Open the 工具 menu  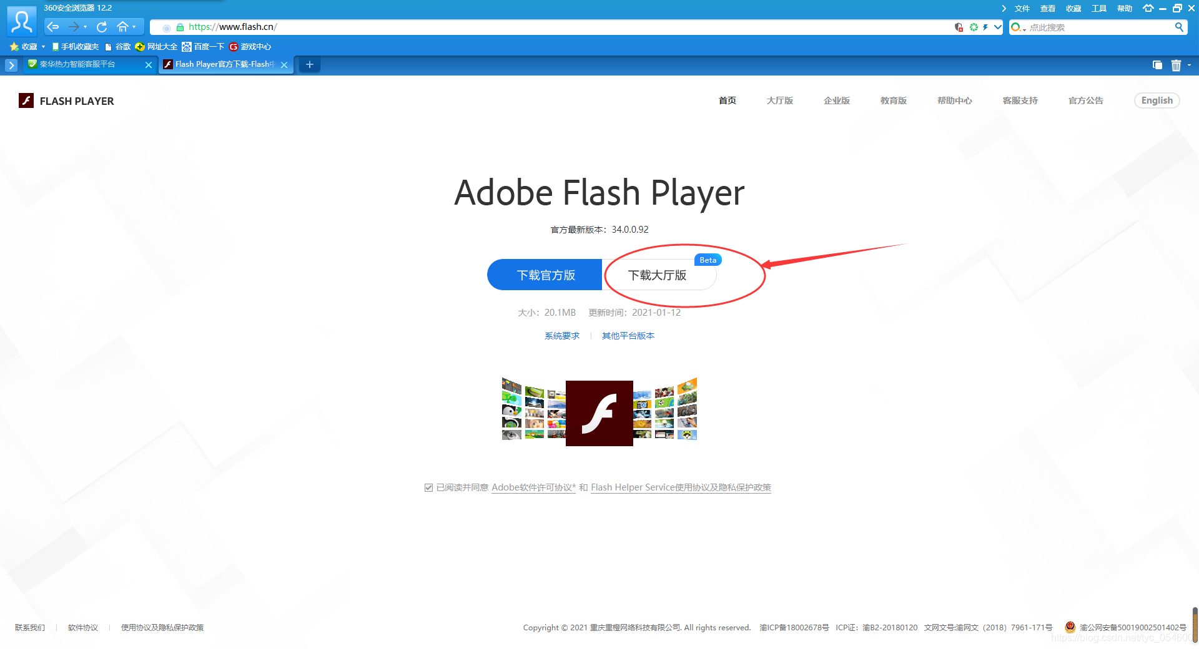(1099, 9)
